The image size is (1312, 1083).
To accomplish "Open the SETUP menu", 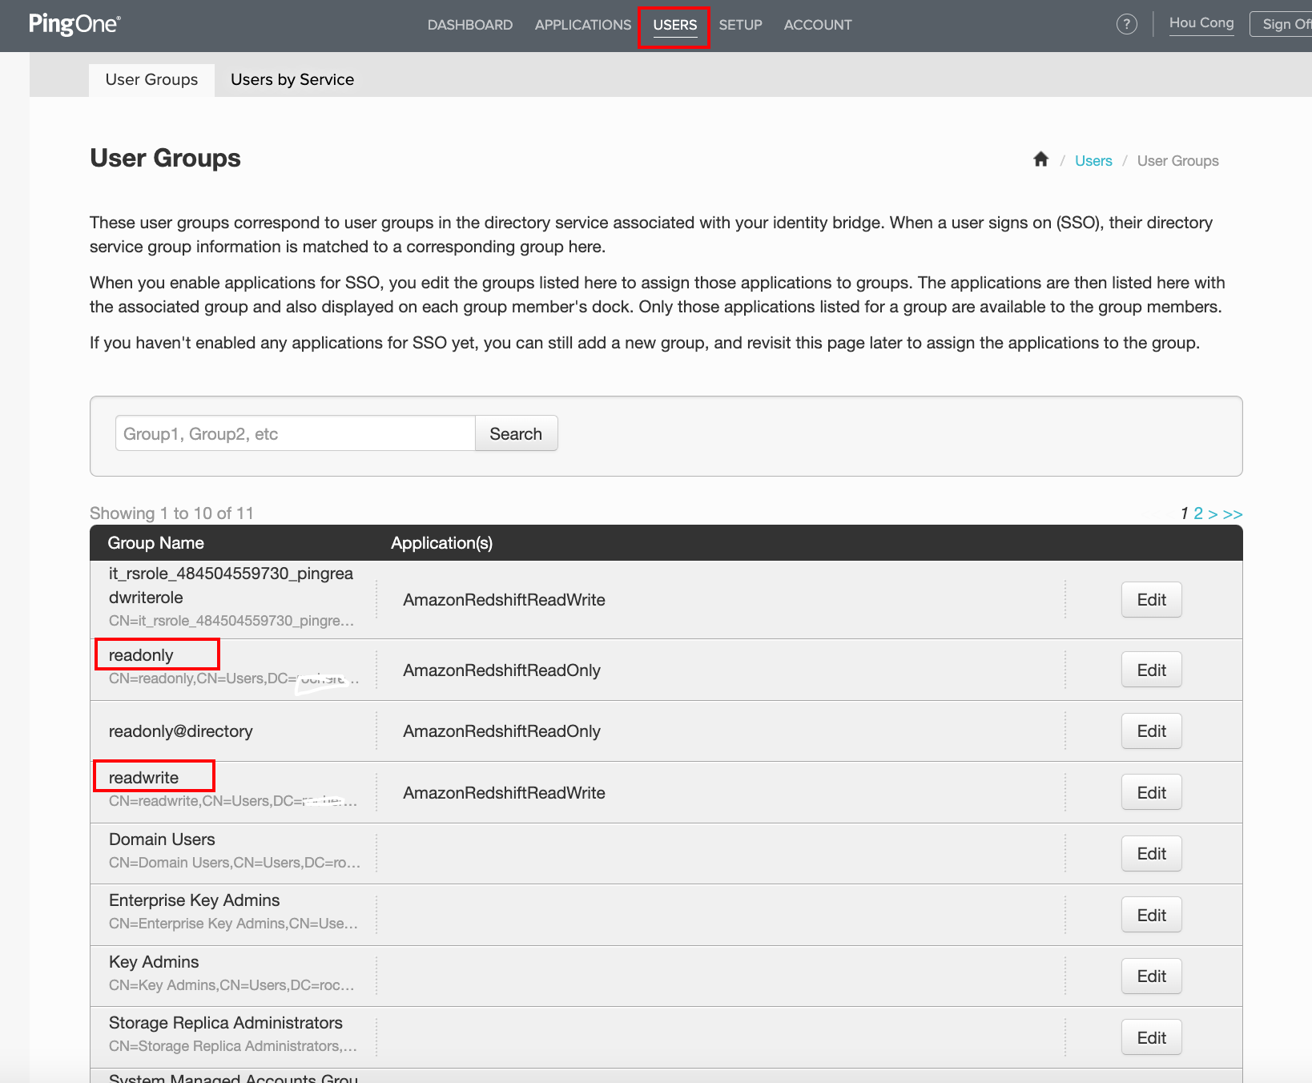I will click(740, 25).
